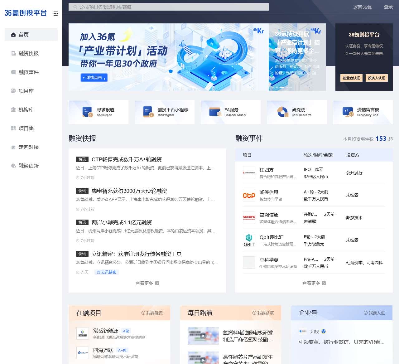Click the 返回36氪 link
The height and width of the screenshot is (364, 399).
362,7
